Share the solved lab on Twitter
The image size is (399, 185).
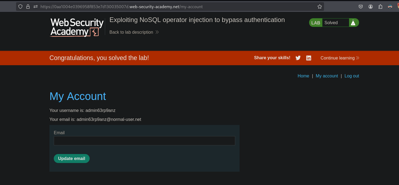298,58
